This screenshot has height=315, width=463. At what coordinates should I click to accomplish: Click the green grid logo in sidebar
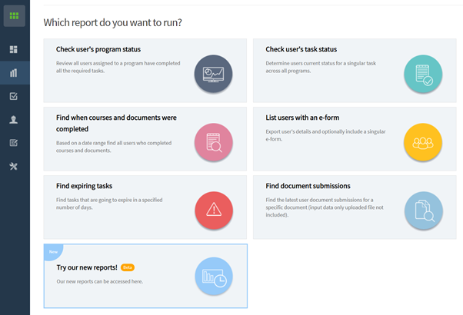coord(14,15)
